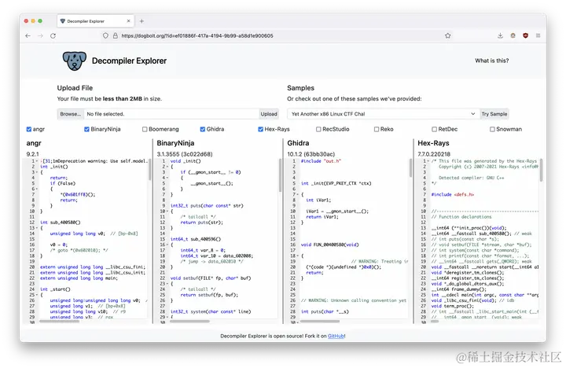Click the Browse... file button

point(71,114)
